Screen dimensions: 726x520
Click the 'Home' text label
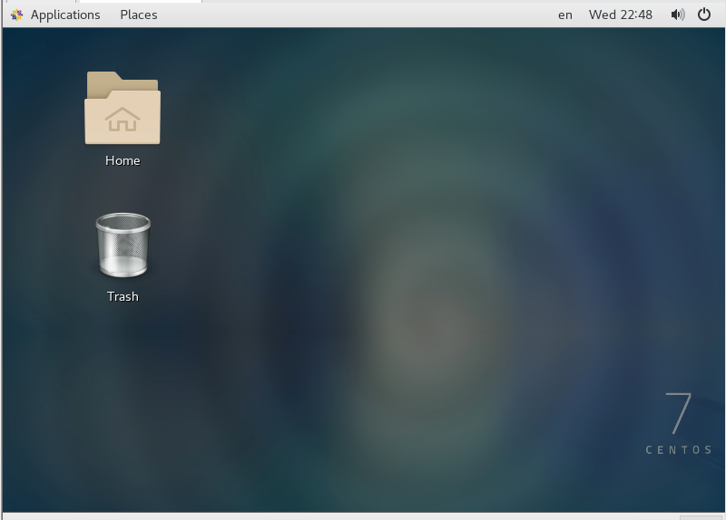(x=123, y=160)
